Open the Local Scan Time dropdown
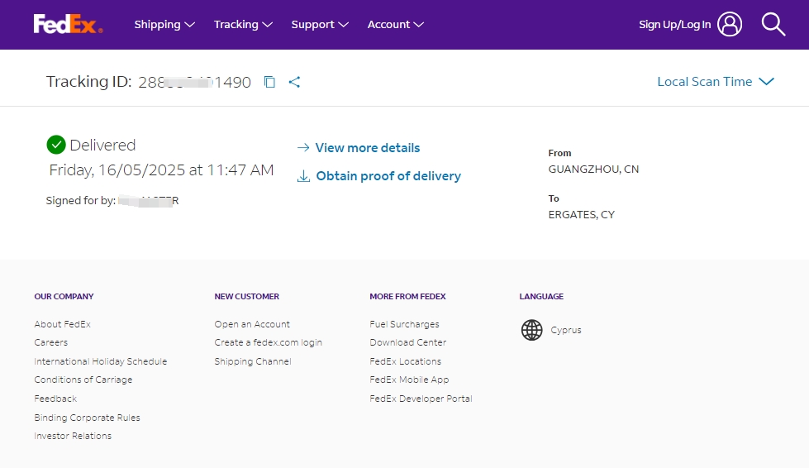Image resolution: width=809 pixels, height=468 pixels. pyautogui.click(x=715, y=82)
